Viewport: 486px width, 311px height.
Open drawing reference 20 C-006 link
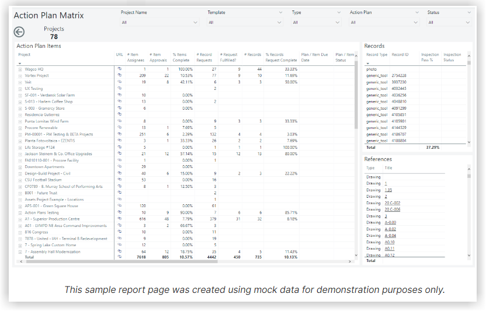click(x=393, y=209)
